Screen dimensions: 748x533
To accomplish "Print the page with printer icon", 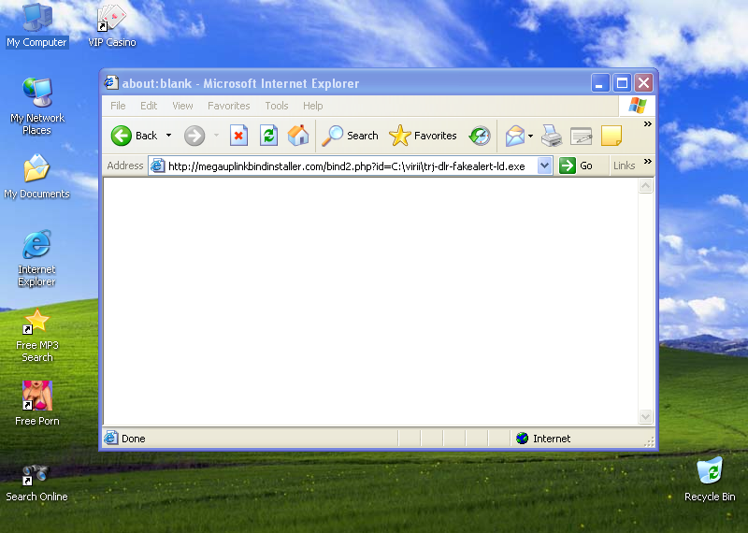I will click(x=552, y=136).
